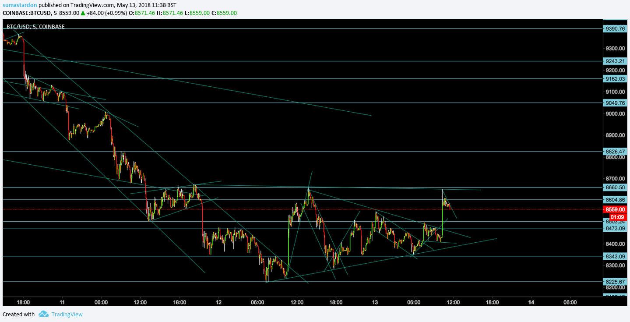Select the 8343.09 price level label

coord(615,256)
